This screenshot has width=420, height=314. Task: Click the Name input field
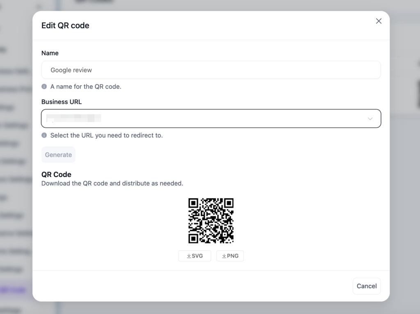click(211, 70)
